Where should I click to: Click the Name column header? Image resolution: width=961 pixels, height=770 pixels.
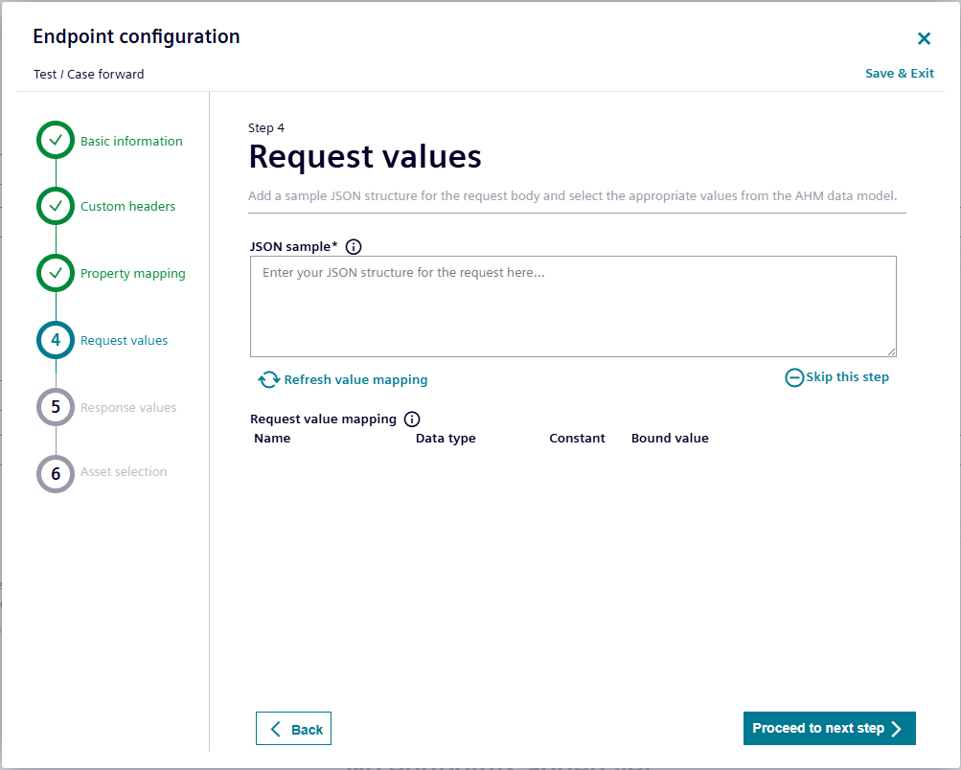272,439
